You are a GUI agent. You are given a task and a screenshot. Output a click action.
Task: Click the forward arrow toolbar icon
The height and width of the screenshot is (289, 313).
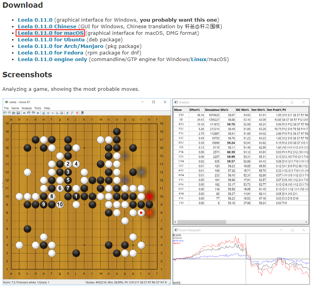coord(38,113)
